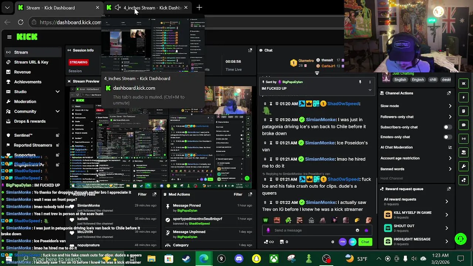Expand the Community section chevron
Screen dimensions: 473x266
point(57,111)
